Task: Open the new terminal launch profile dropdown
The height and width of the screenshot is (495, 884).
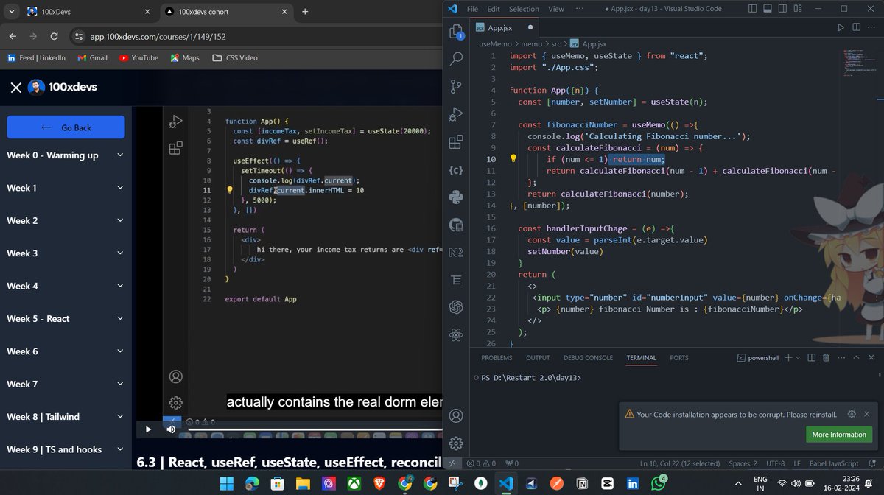Action: 798,357
